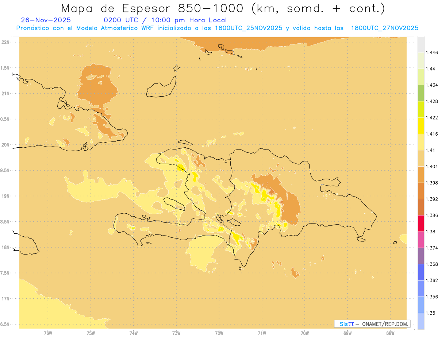Click the colorbar value 1.428
This screenshot has height=338, width=438.
click(432, 101)
